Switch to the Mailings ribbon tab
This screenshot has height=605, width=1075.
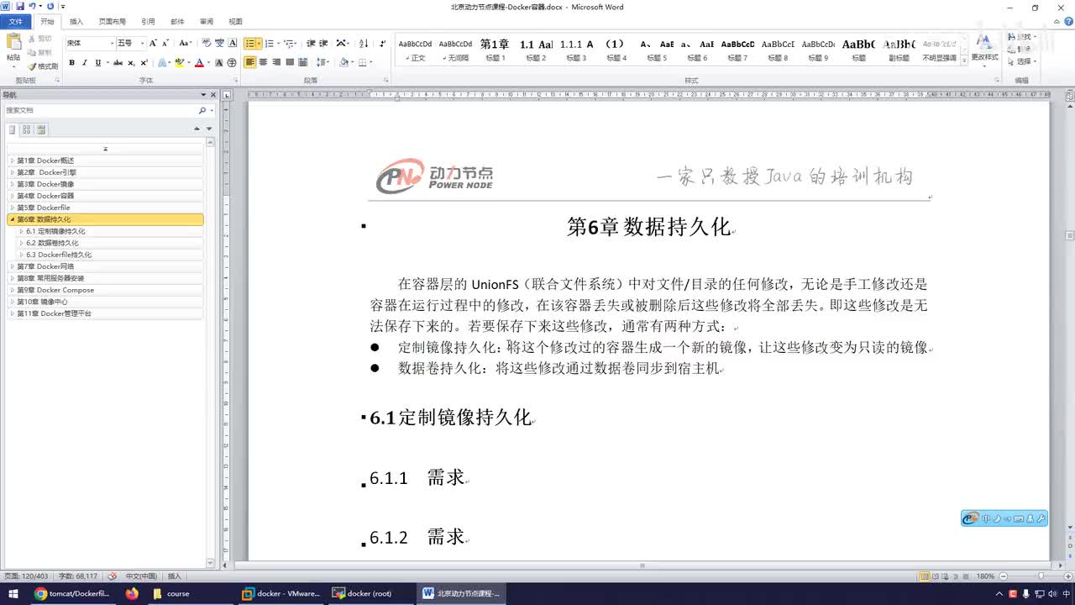point(177,21)
